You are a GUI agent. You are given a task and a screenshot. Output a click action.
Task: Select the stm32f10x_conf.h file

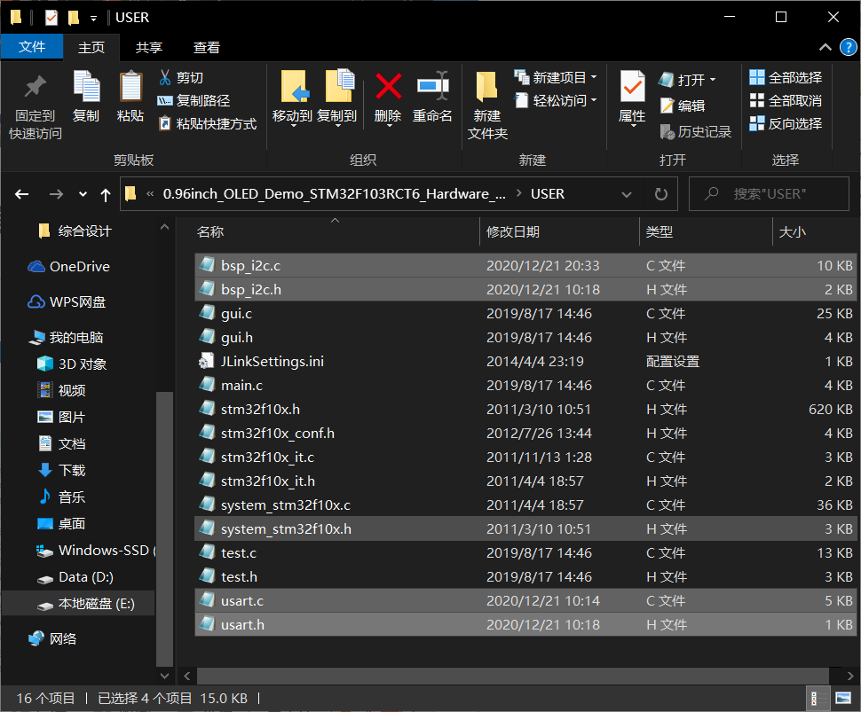click(525, 434)
